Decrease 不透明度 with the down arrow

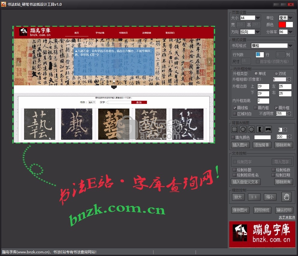coord(289,115)
